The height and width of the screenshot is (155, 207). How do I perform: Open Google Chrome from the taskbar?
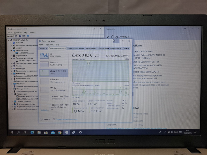click(x=60, y=132)
